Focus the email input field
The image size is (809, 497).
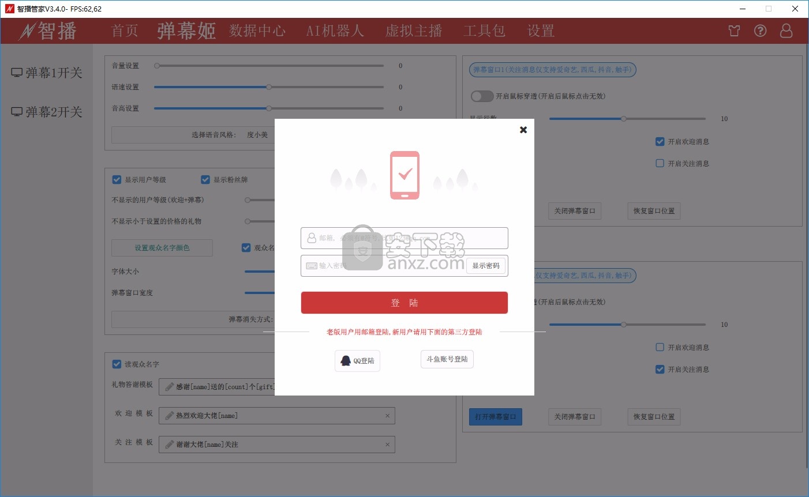point(404,238)
